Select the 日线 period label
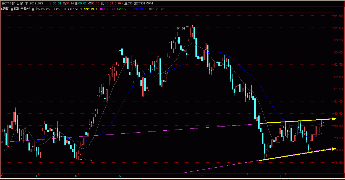 coord(20,3)
